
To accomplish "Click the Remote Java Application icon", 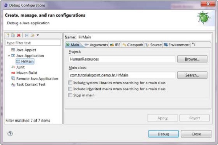I will [x=13, y=79].
